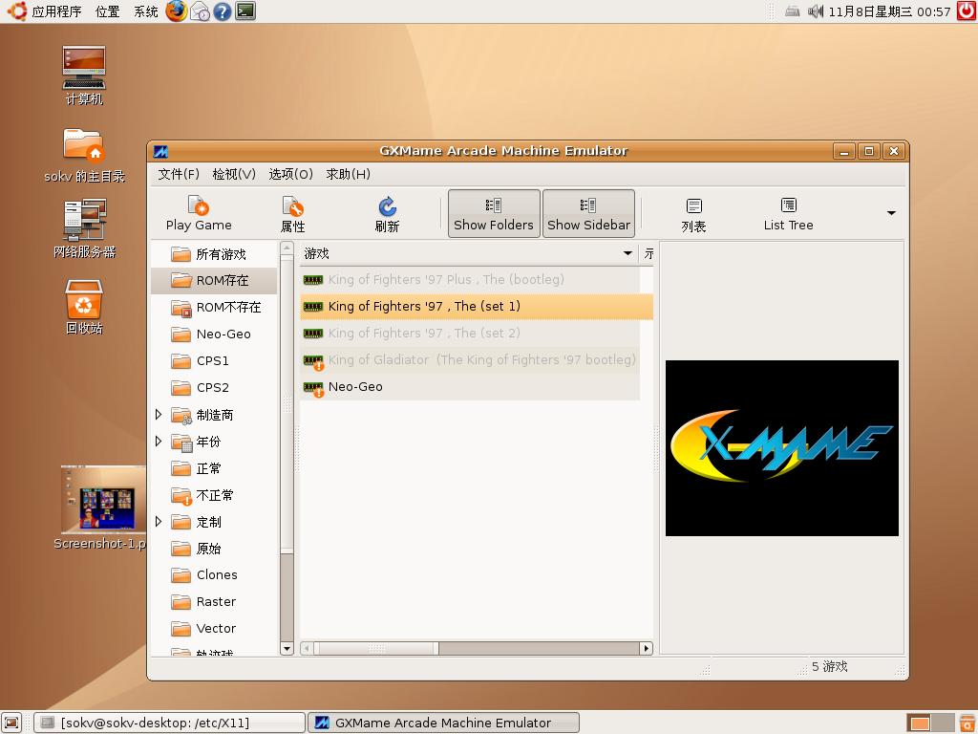Open the 回收站 trash desktop icon
Screen dimensions: 978x734
click(x=84, y=307)
